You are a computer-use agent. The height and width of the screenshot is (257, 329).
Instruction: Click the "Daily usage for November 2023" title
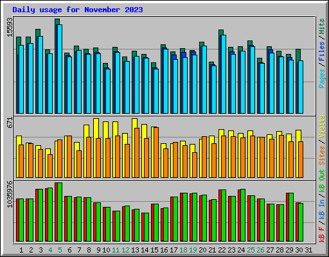pos(78,10)
